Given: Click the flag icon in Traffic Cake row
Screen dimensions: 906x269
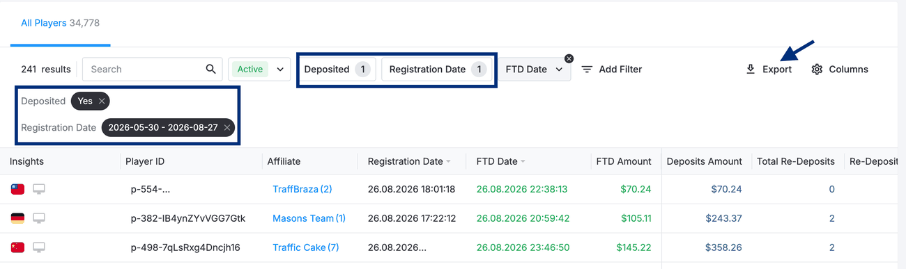Looking at the screenshot, I should (x=17, y=247).
